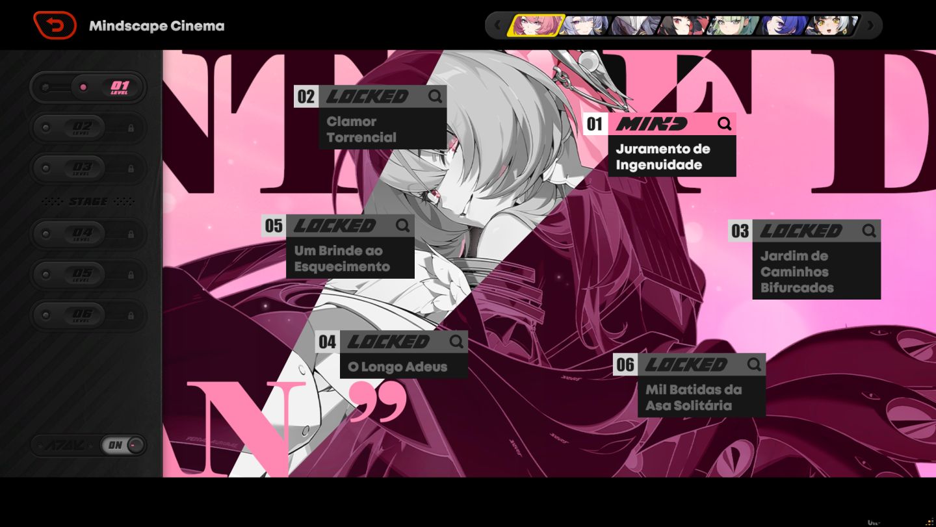Click magnifier icon on O Longo Adeus
The width and height of the screenshot is (936, 527).
456,341
